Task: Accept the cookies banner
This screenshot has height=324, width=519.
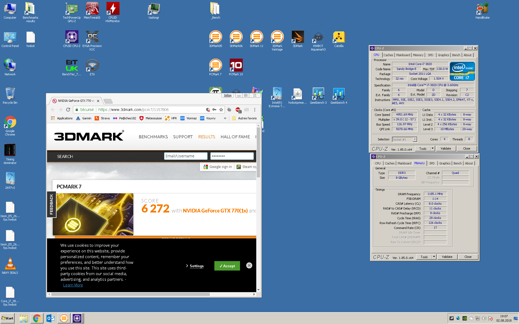Action: pyautogui.click(x=227, y=266)
